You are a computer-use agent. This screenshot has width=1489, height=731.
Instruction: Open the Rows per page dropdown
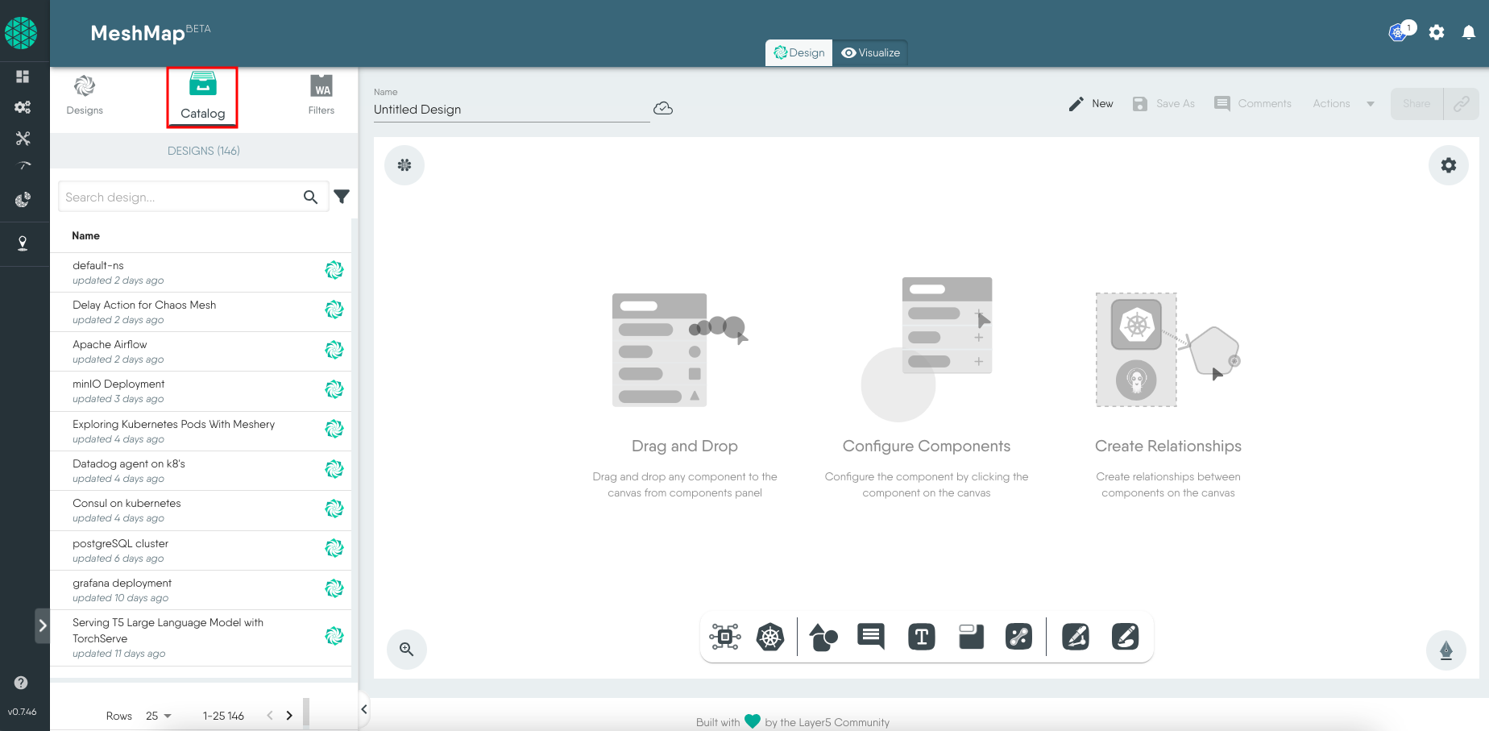156,716
